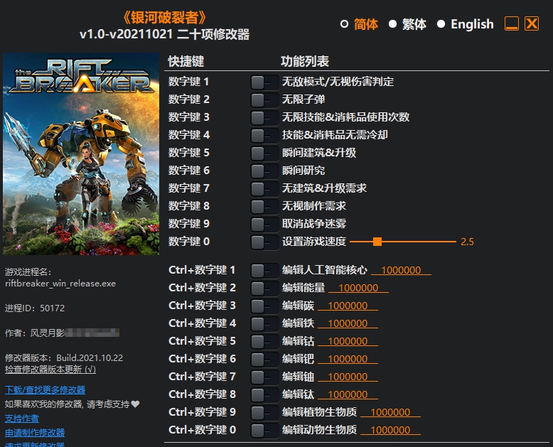This screenshot has height=447, width=553.
Task: Open 申请制作修改器 link
Action: pyautogui.click(x=35, y=433)
